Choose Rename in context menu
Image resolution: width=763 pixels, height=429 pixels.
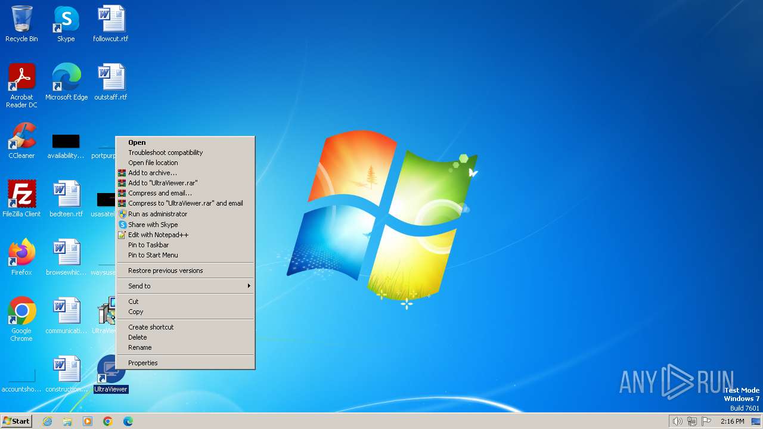point(185,347)
